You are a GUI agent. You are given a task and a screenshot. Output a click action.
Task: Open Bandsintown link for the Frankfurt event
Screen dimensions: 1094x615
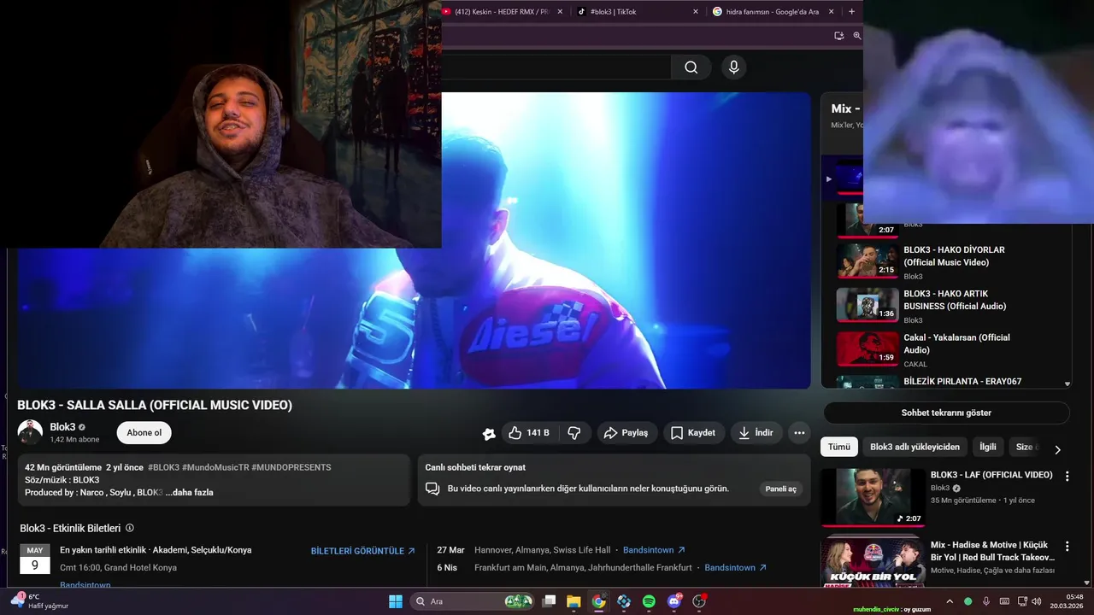(735, 567)
